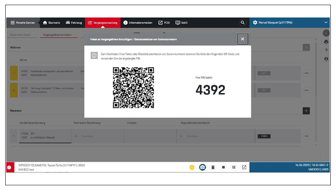Image resolution: width=336 pixels, height=190 pixels.
Task: Expand the user profile dropdown chevron
Action: click(326, 22)
